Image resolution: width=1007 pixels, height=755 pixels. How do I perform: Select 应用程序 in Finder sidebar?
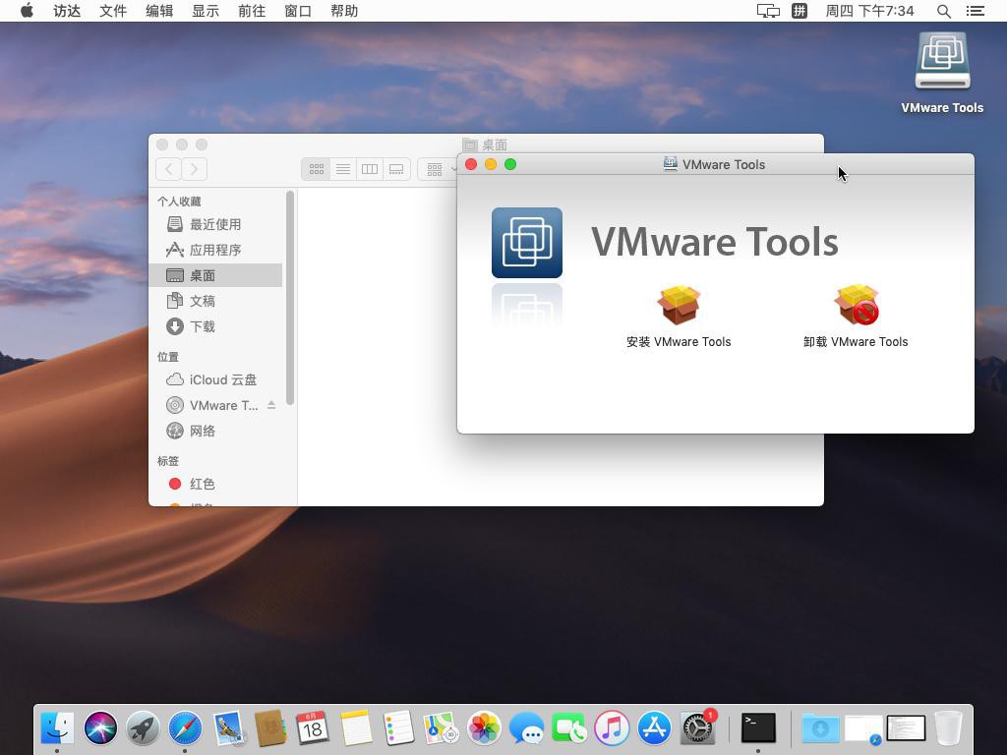tap(217, 250)
